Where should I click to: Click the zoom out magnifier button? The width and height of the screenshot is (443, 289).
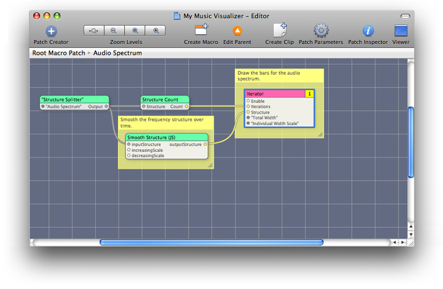pyautogui.click(x=114, y=31)
